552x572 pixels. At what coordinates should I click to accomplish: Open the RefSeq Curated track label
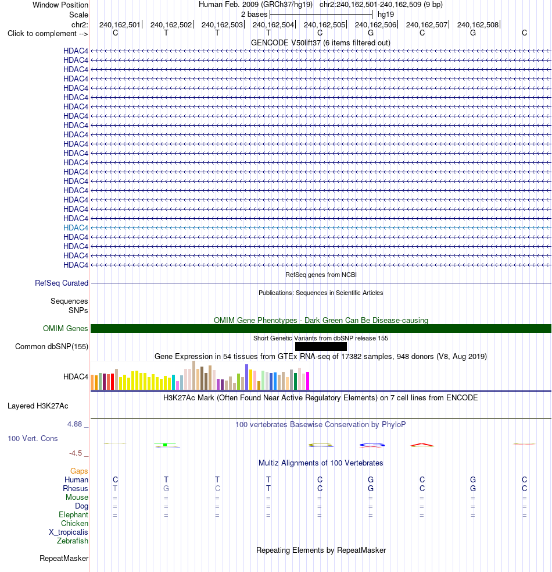62,283
